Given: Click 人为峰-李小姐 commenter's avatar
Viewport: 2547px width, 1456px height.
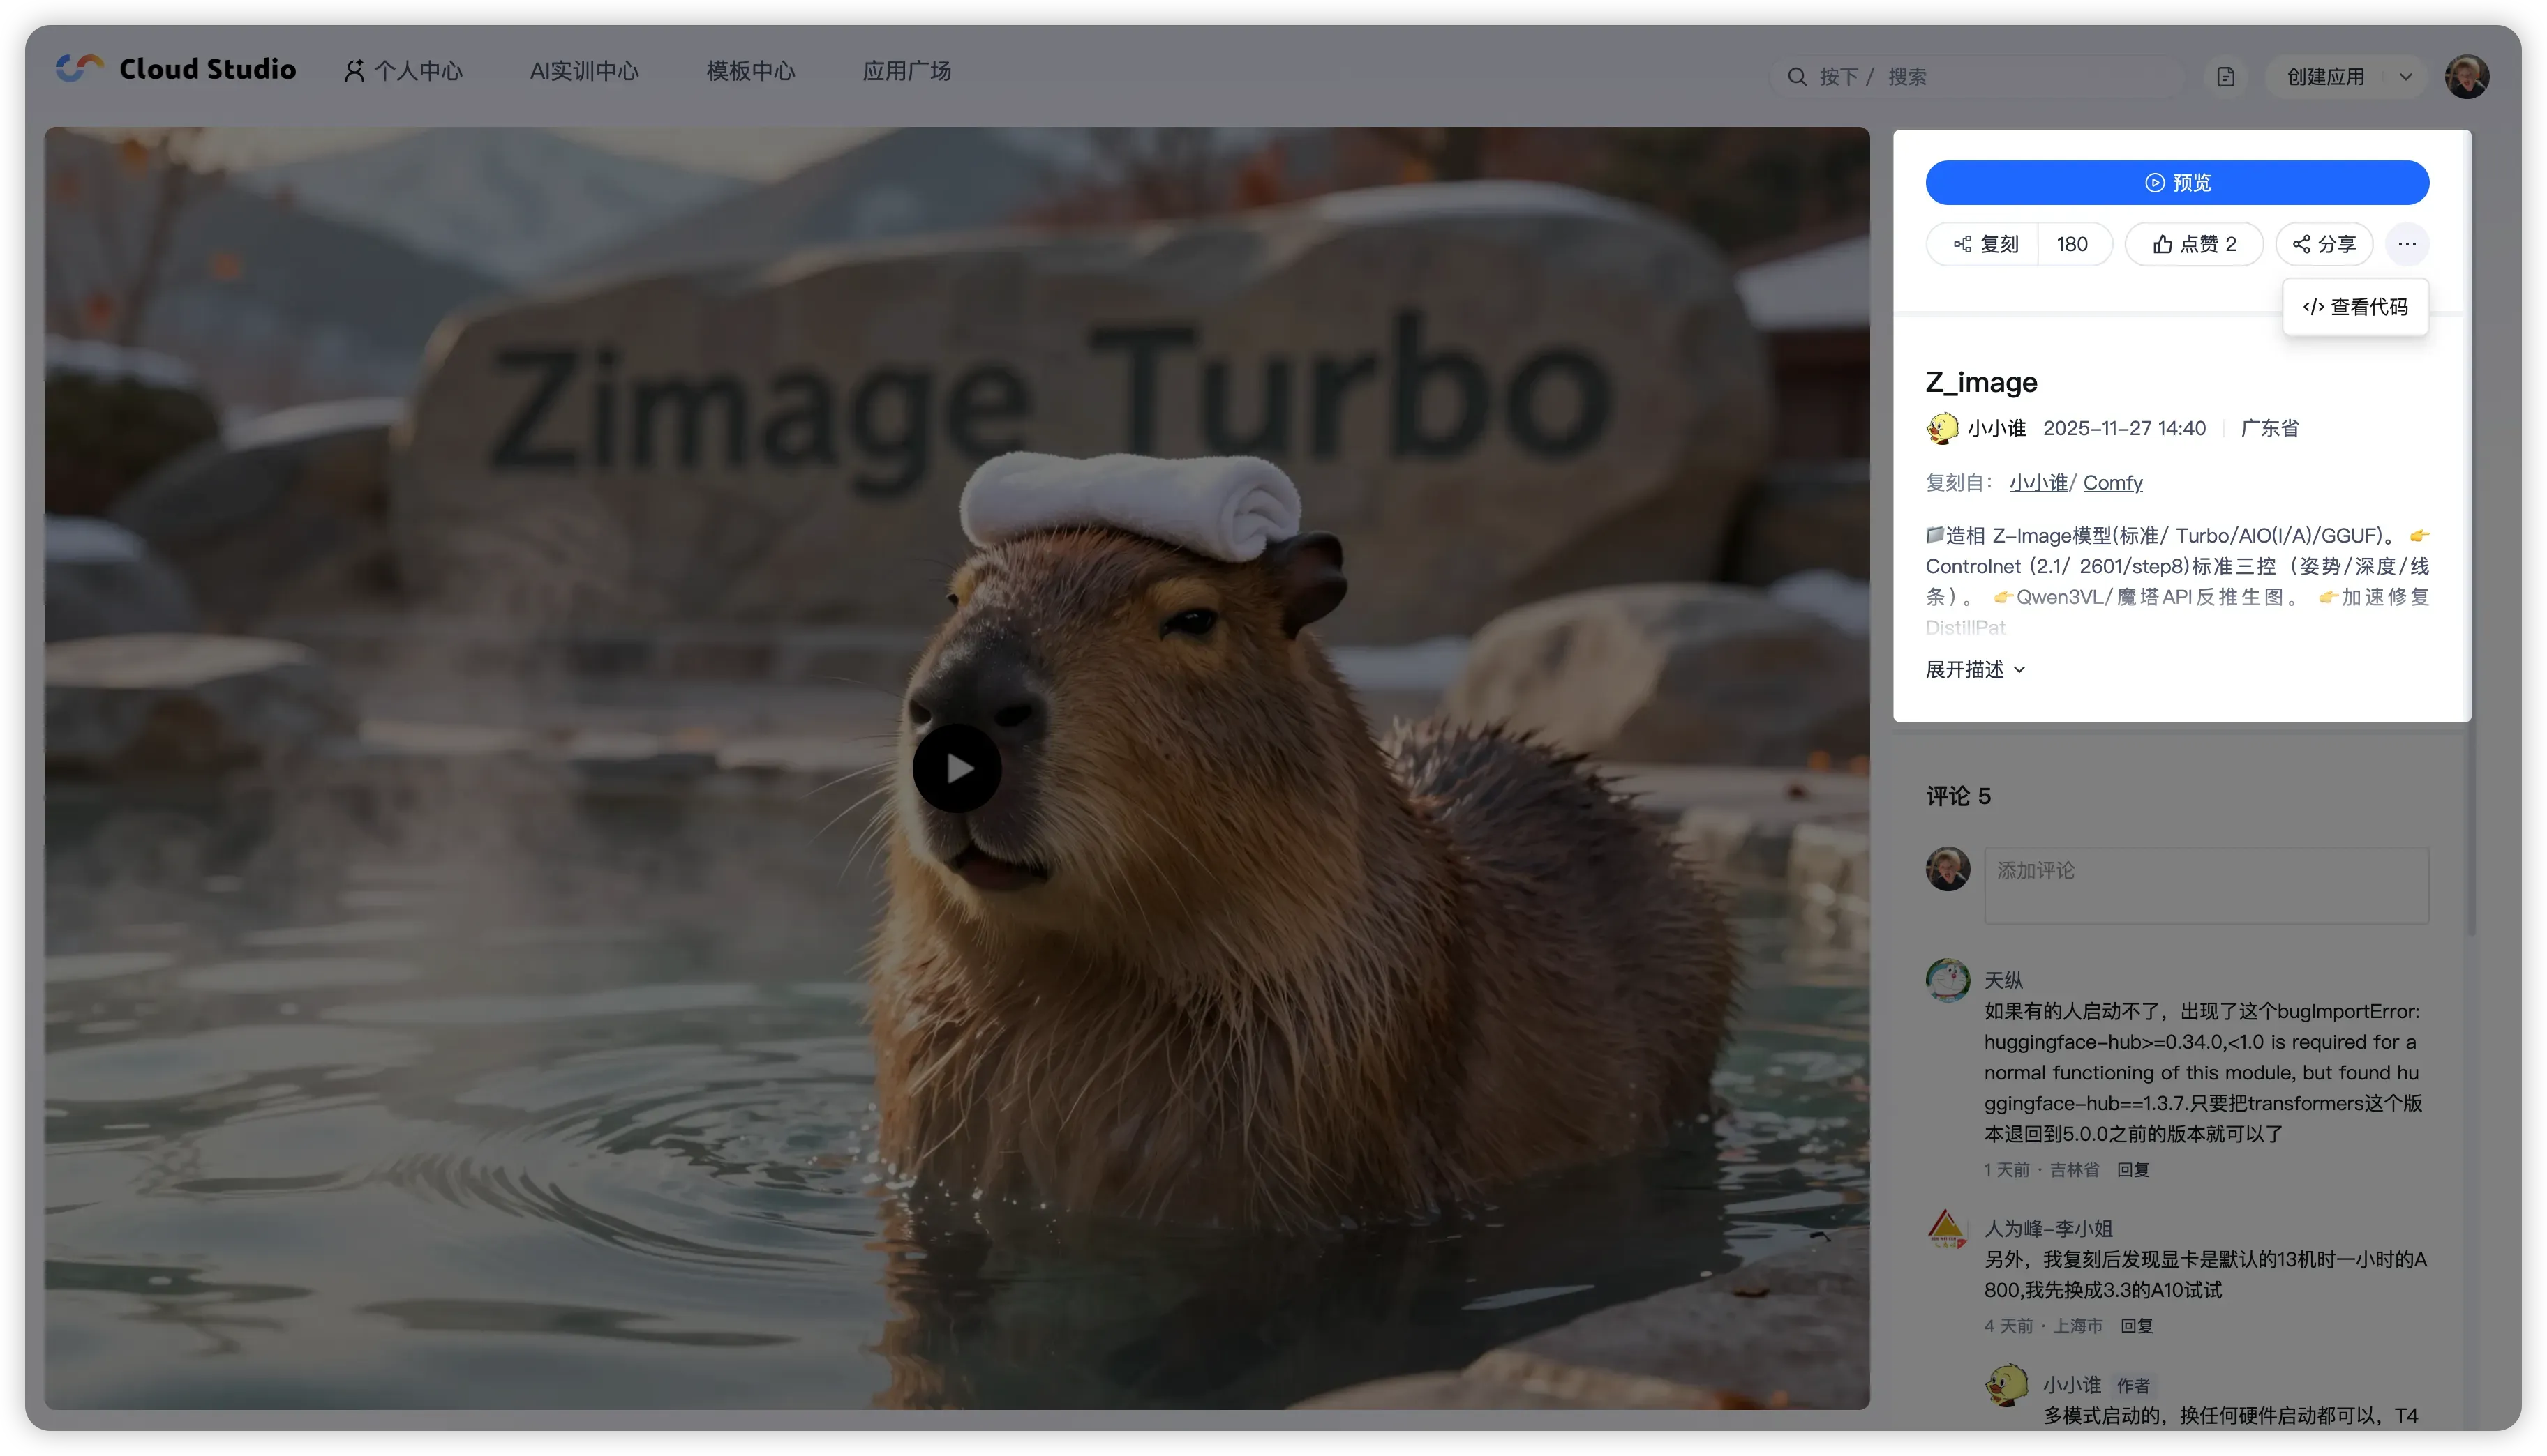Looking at the screenshot, I should tap(1947, 1228).
